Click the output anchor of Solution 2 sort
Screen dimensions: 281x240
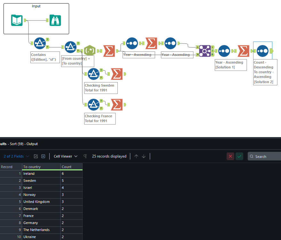tap(271, 51)
